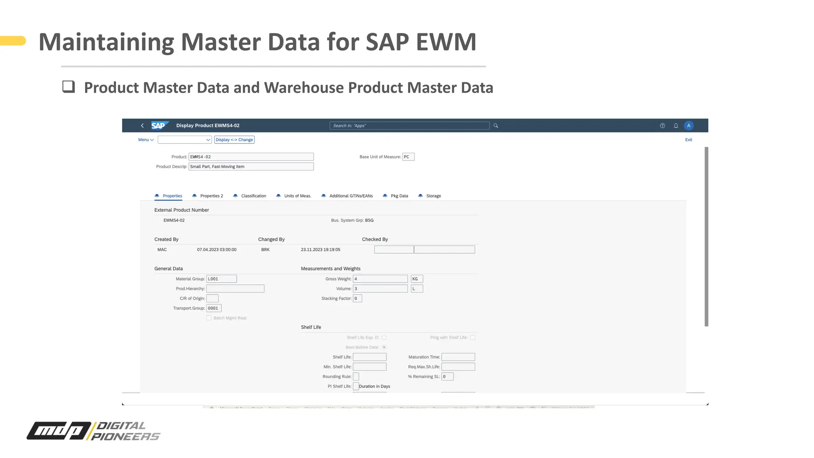Click the search magnifier icon

pyautogui.click(x=496, y=126)
